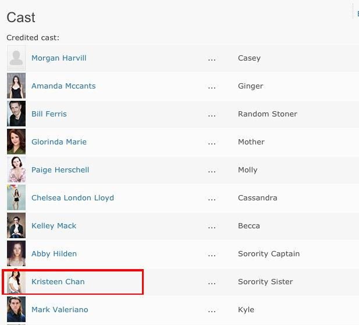Viewport: 359px width, 325px height.
Task: Go to Amanda Mccants' profile link
Action: point(63,86)
